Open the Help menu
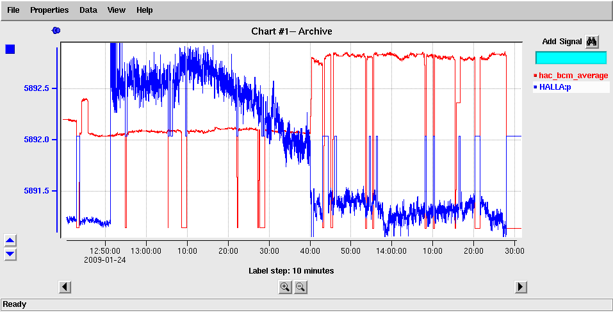Screen dimensions: 613x312 [x=144, y=10]
